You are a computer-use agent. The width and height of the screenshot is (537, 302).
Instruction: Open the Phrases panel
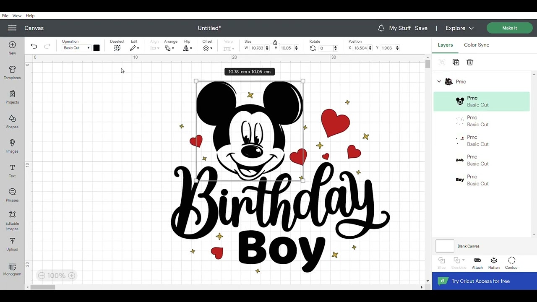[12, 195]
